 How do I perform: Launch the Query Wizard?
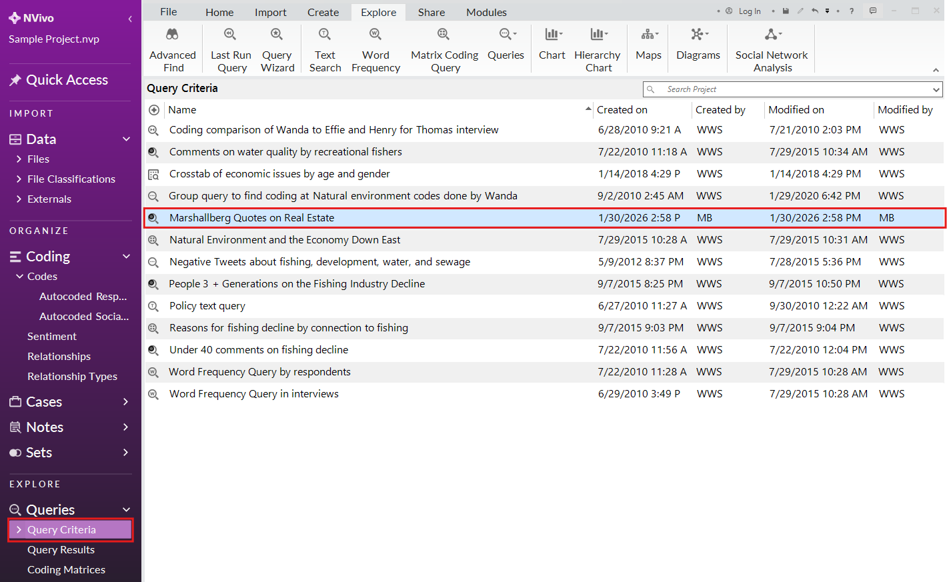pos(277,50)
